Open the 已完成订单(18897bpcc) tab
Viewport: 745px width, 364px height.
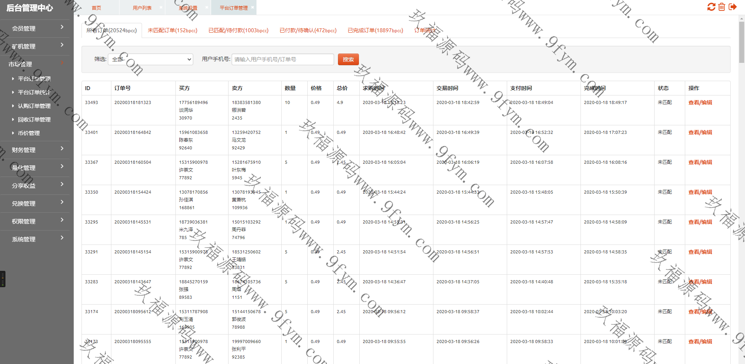pyautogui.click(x=375, y=30)
